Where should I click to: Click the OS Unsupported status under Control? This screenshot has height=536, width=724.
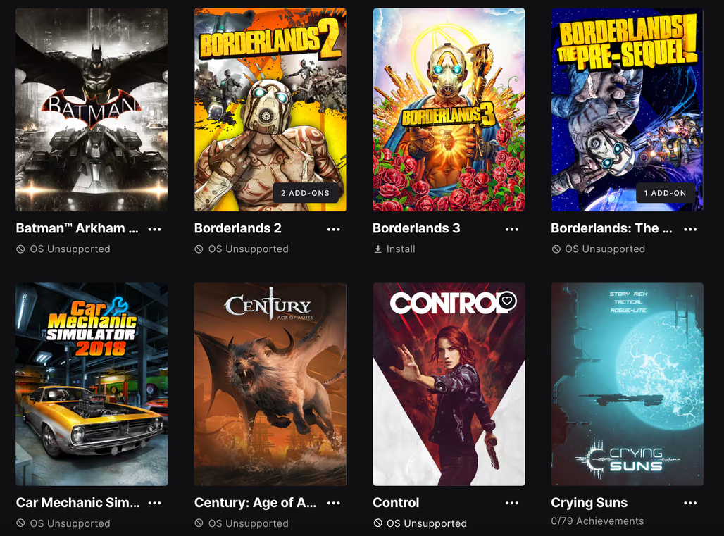tap(420, 523)
